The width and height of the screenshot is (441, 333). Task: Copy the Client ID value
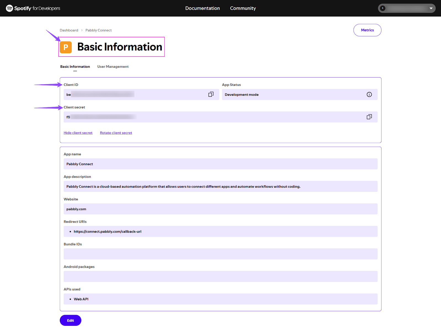coord(211,95)
